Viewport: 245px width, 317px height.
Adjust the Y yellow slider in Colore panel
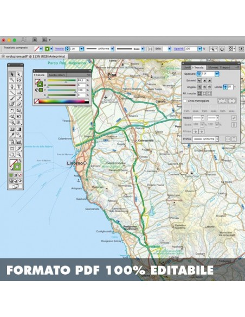click(62, 90)
